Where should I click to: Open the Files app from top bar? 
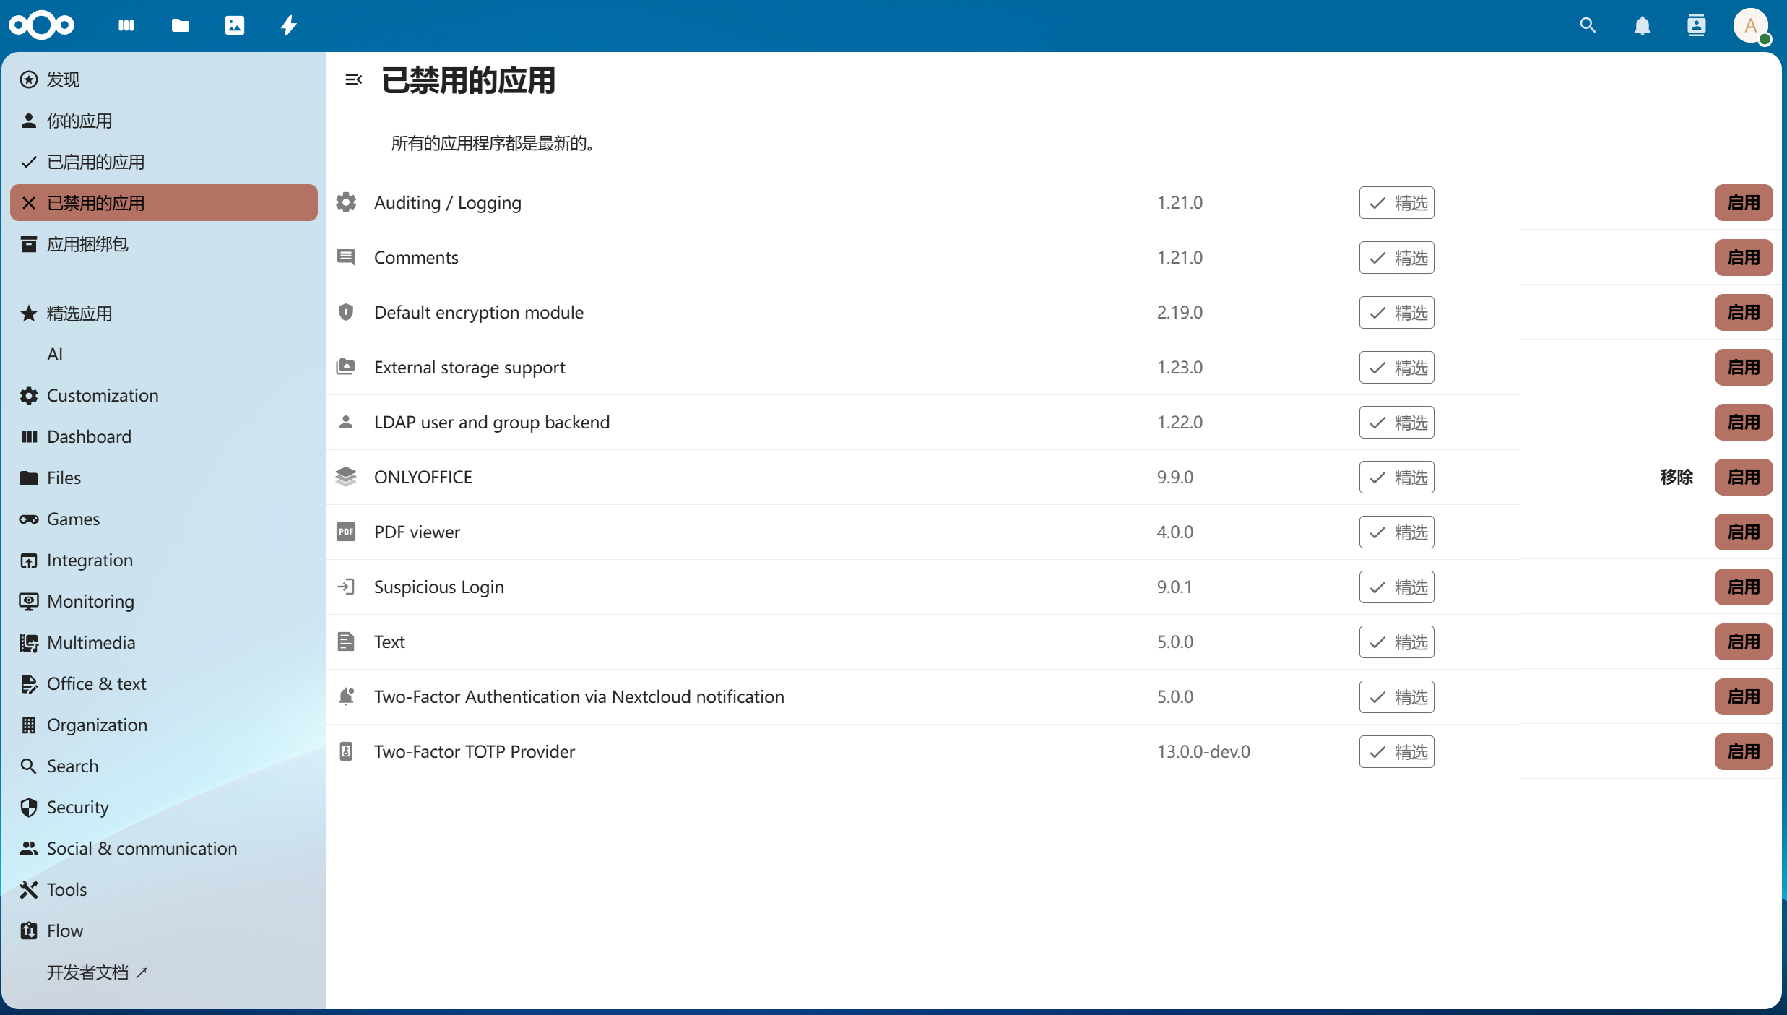[x=180, y=25]
